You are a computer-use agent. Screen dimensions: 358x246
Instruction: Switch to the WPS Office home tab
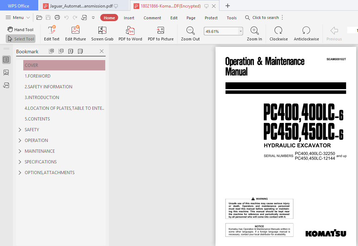click(x=19, y=6)
